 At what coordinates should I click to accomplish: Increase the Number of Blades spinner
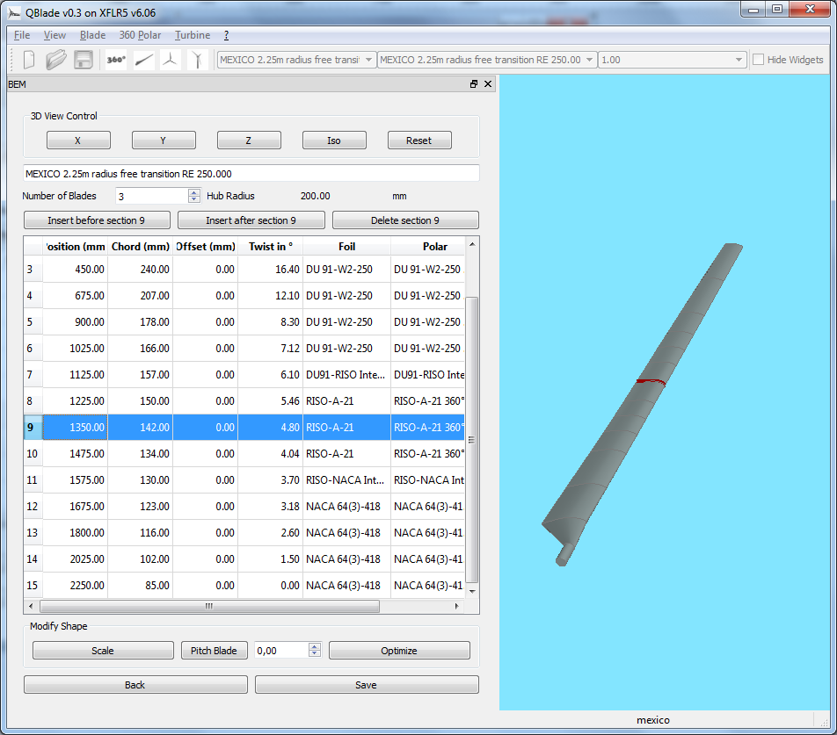click(x=193, y=192)
